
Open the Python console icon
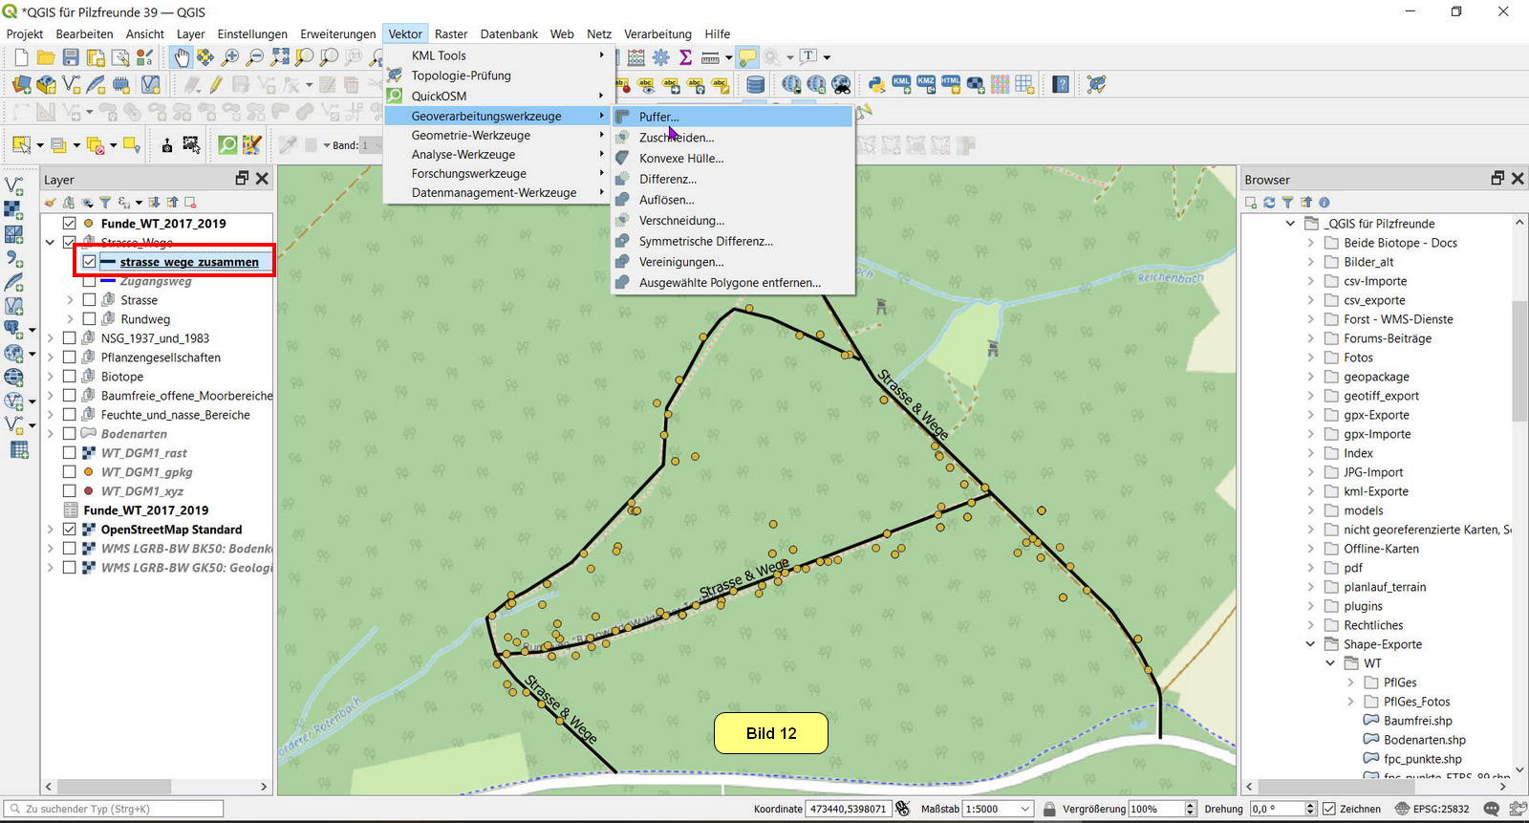tap(876, 85)
